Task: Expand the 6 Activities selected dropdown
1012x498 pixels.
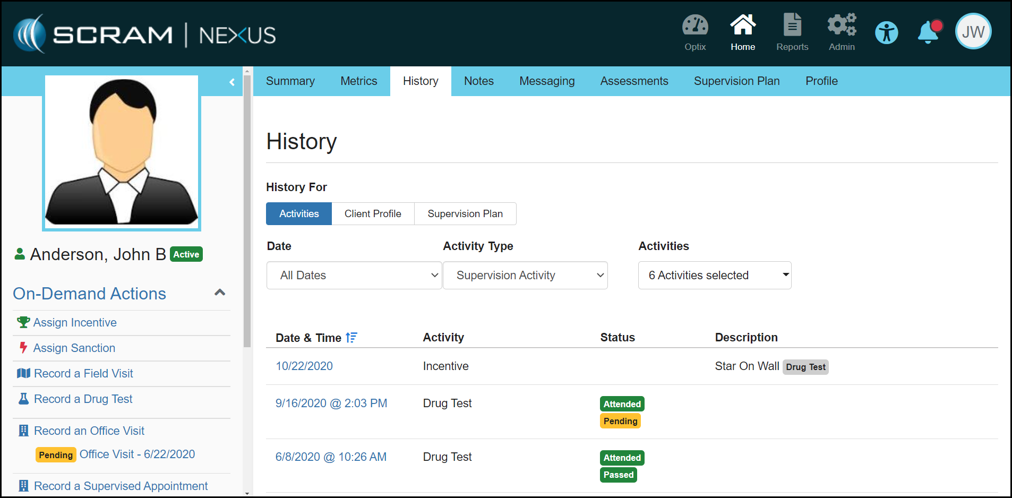Action: (714, 275)
